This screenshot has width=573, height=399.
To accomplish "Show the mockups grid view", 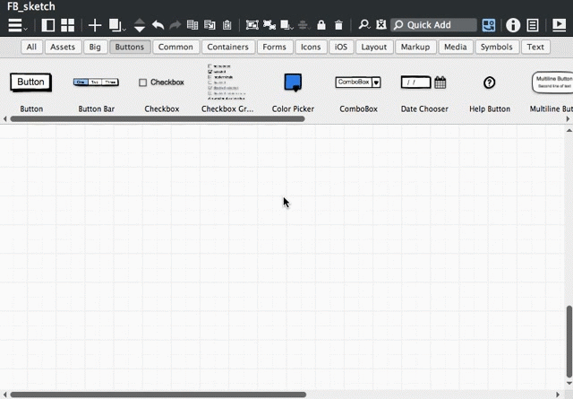I will pyautogui.click(x=68, y=25).
